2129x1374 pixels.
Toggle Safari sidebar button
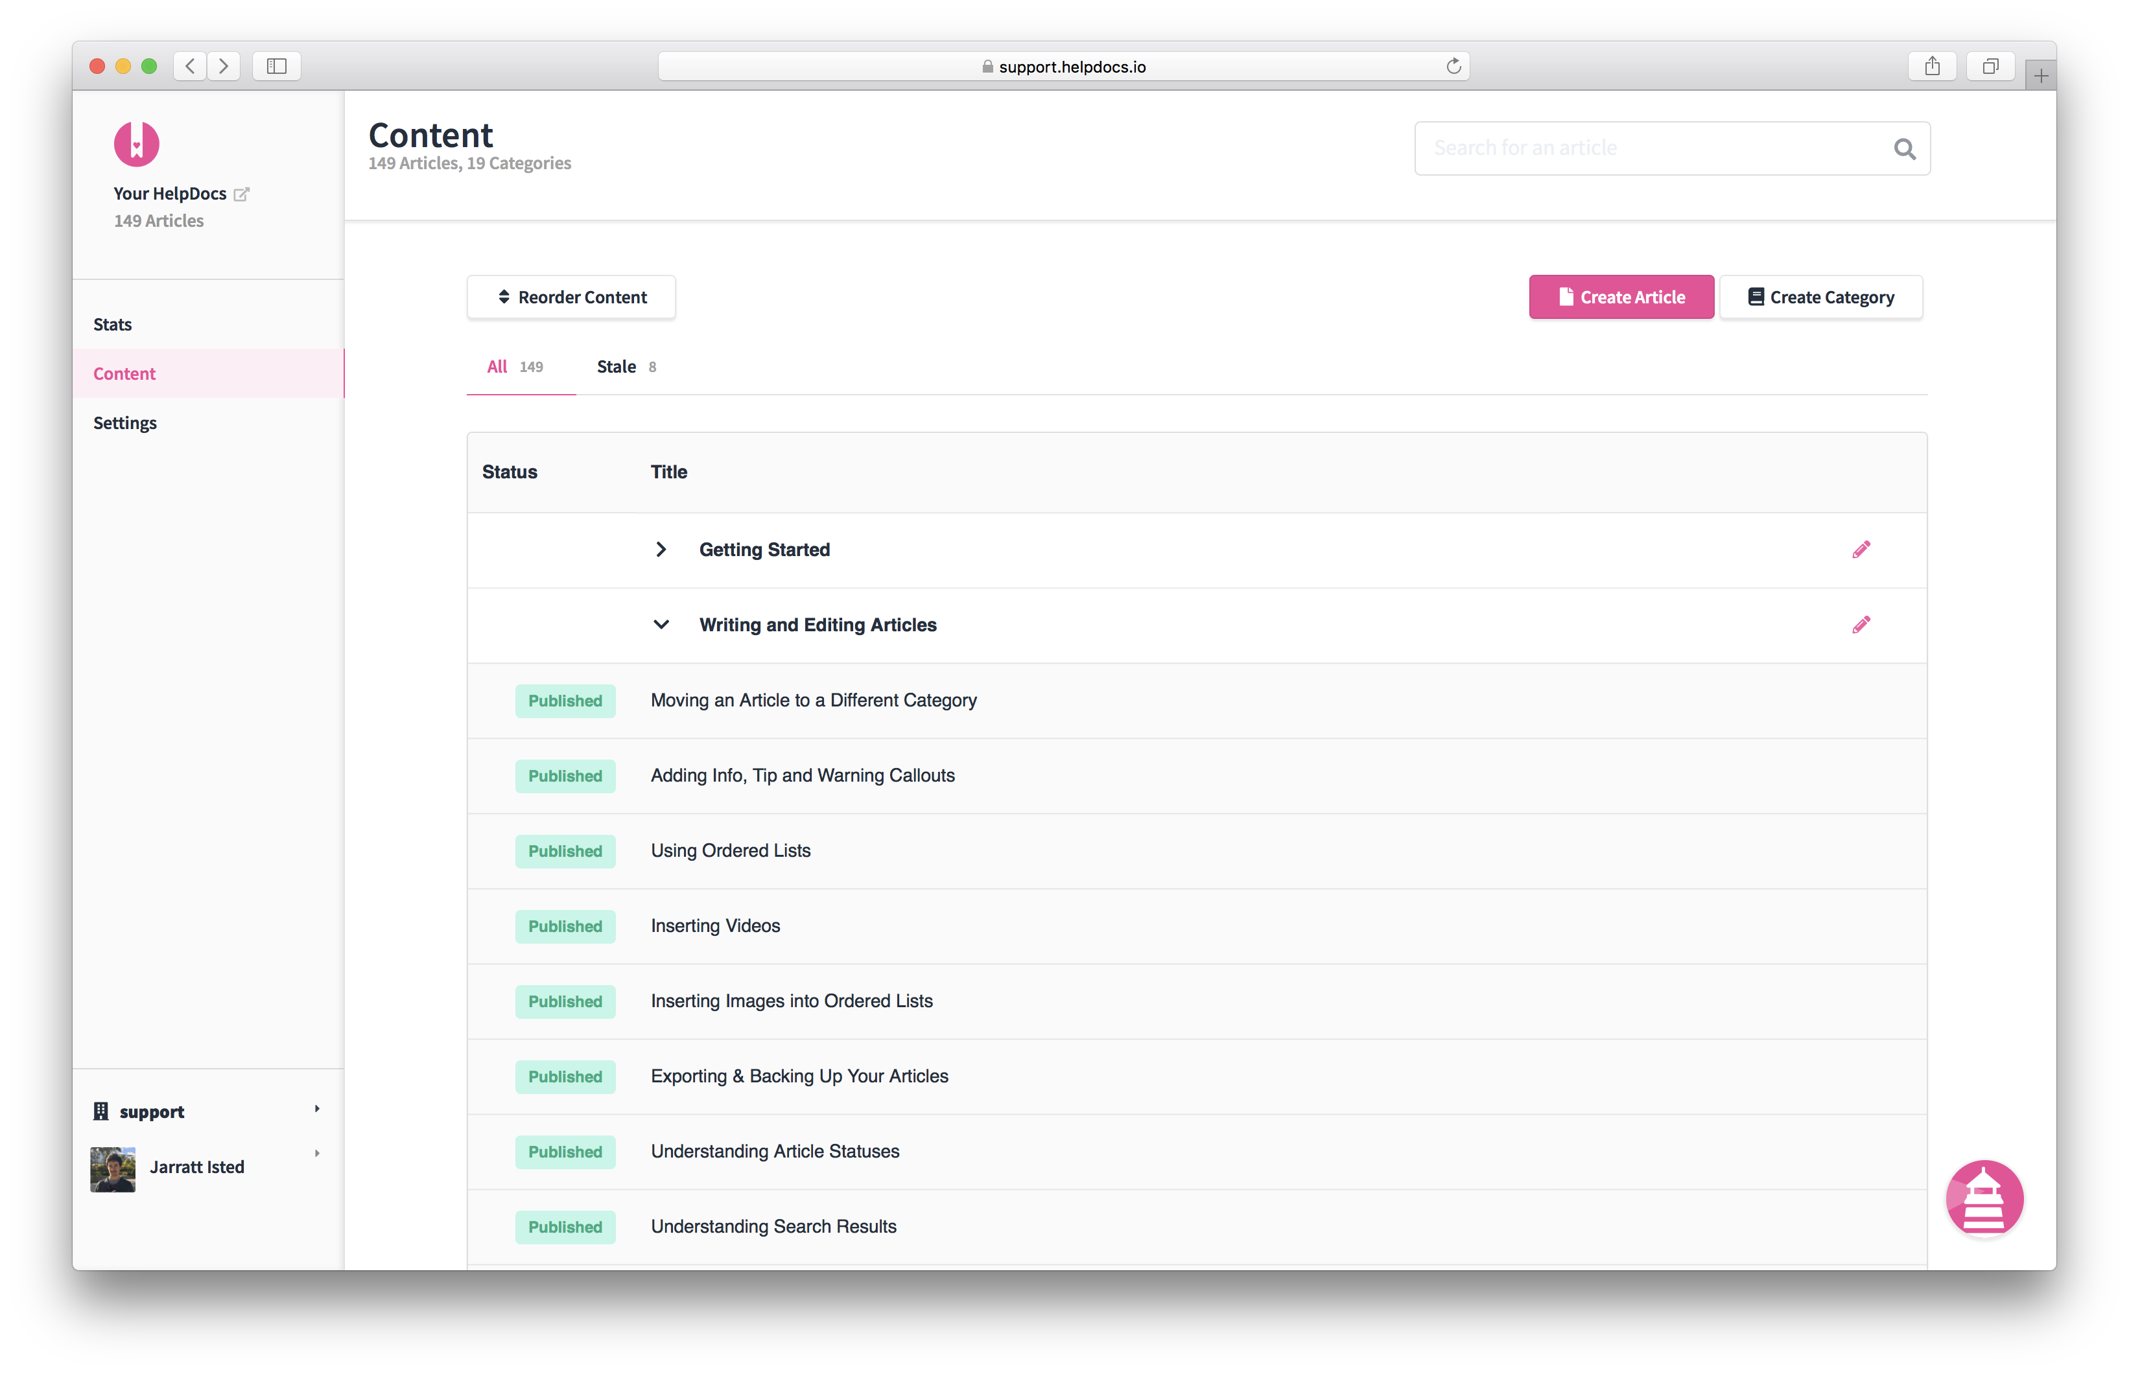click(277, 66)
